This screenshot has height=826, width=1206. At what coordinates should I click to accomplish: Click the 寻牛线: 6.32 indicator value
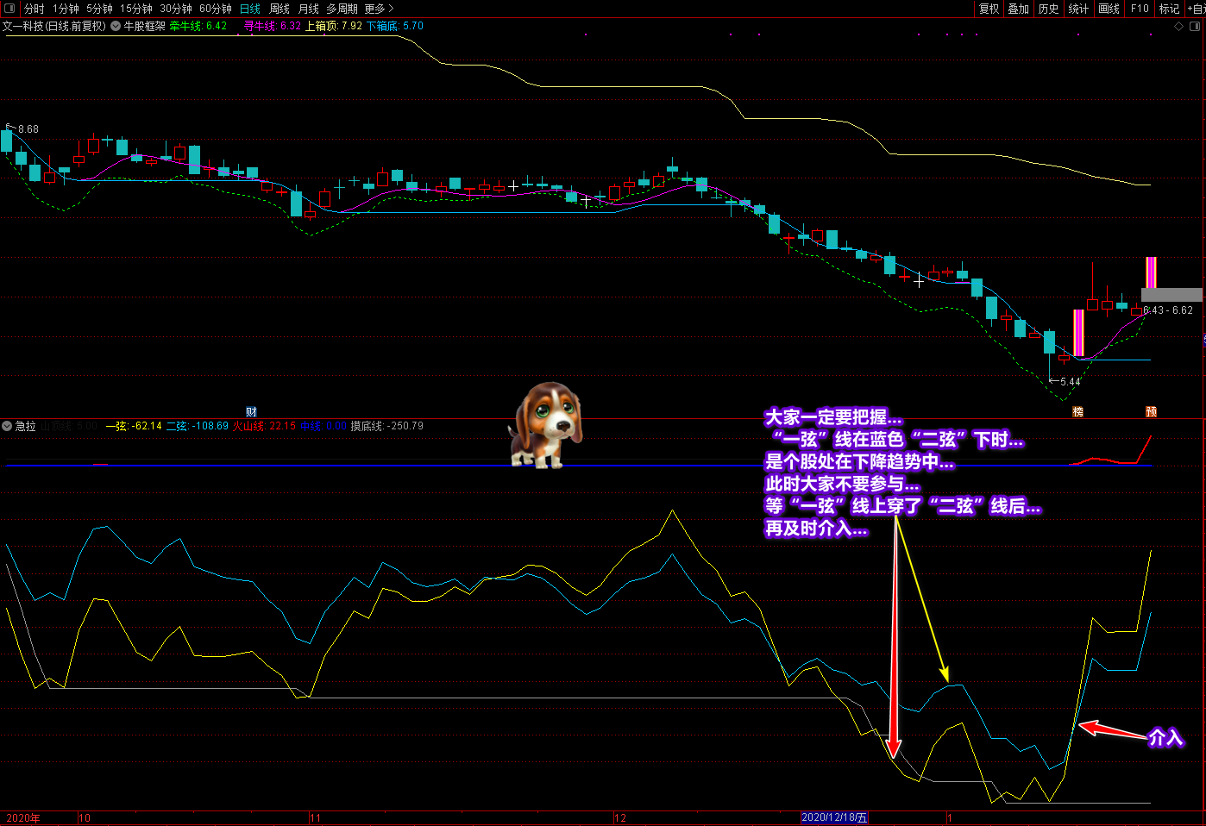coord(273,26)
